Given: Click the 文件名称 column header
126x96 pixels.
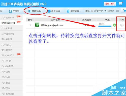Looking at the screenshot, I should [x=55, y=20].
